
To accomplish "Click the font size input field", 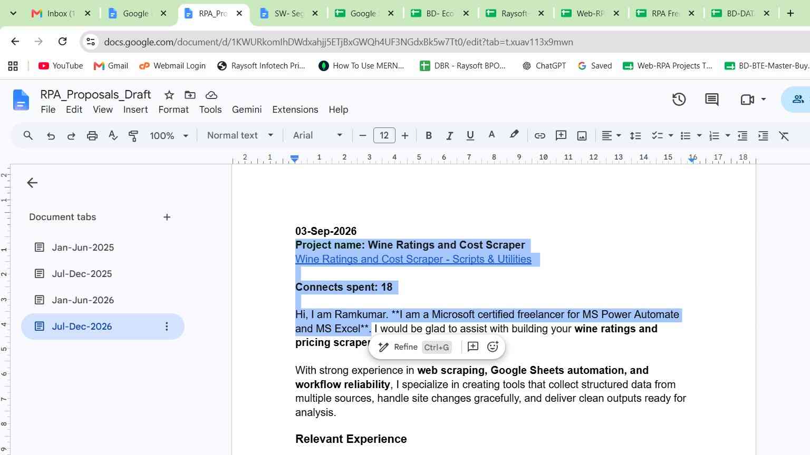I will [384, 135].
